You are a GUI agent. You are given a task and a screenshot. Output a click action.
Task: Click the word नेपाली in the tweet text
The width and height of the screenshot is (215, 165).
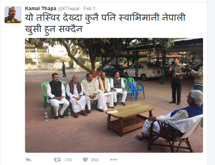(x=174, y=17)
